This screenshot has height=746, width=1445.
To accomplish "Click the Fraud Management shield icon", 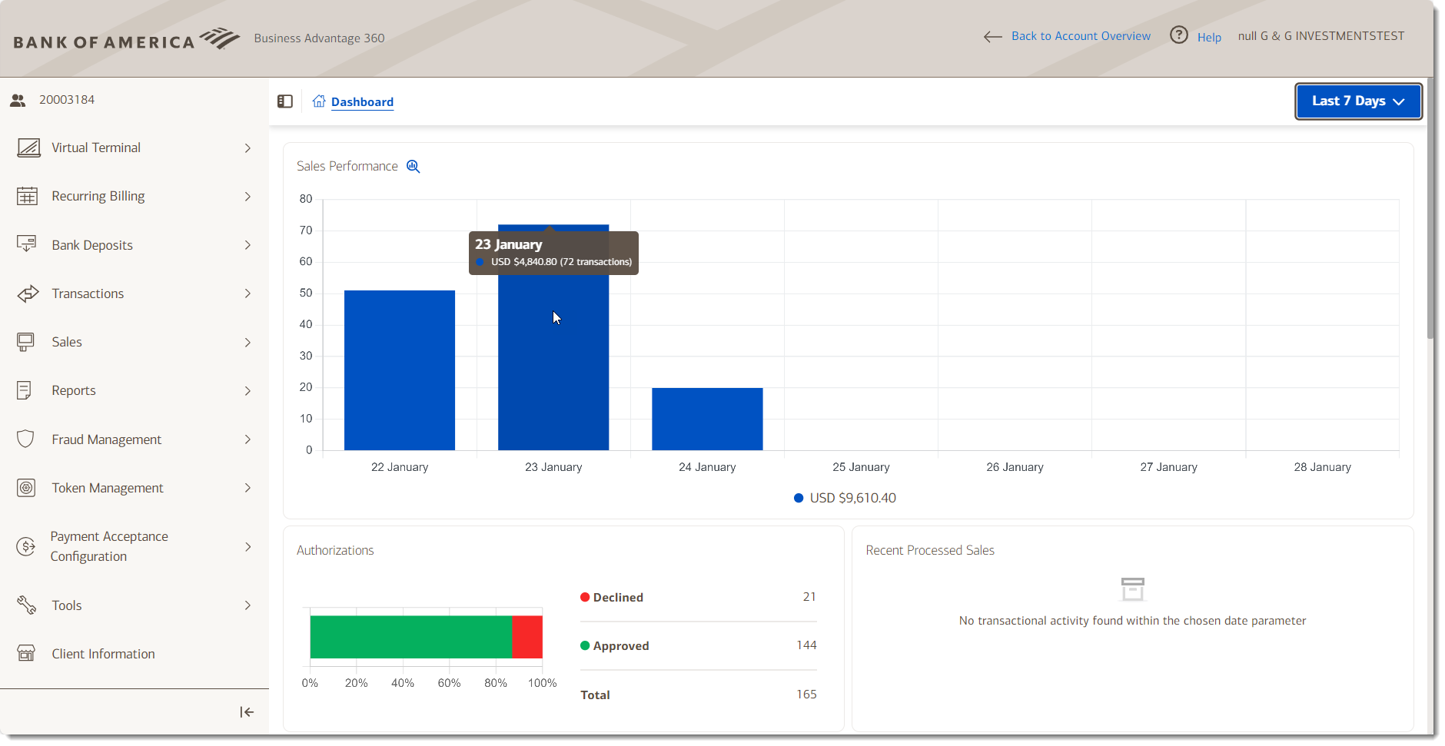I will tap(25, 439).
